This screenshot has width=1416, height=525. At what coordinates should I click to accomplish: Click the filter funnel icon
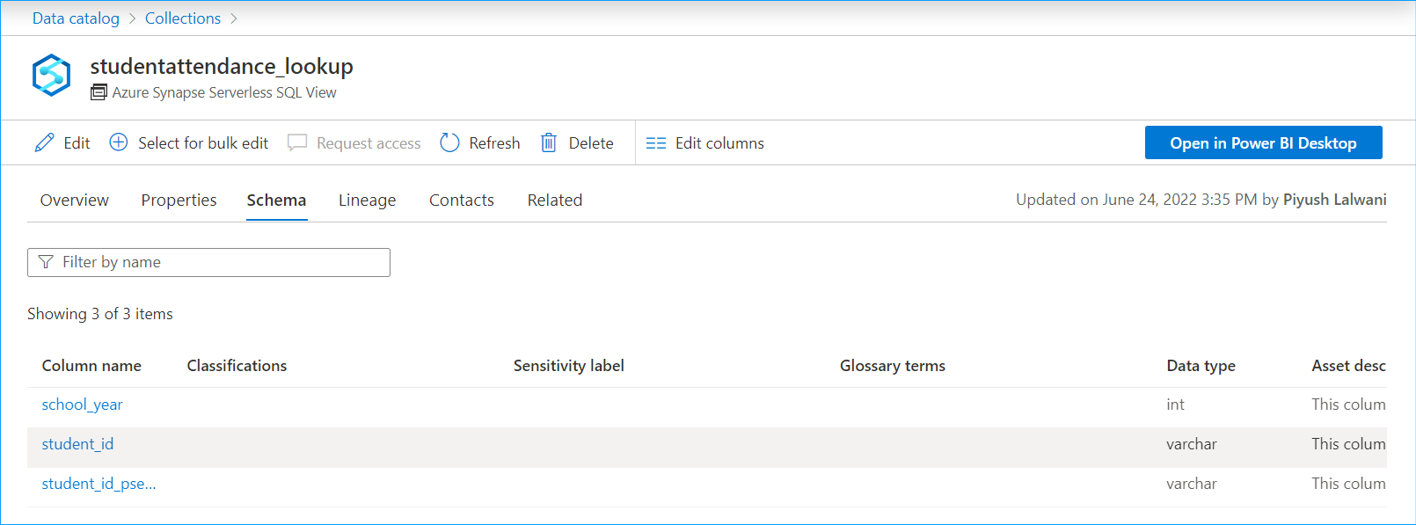pos(46,262)
